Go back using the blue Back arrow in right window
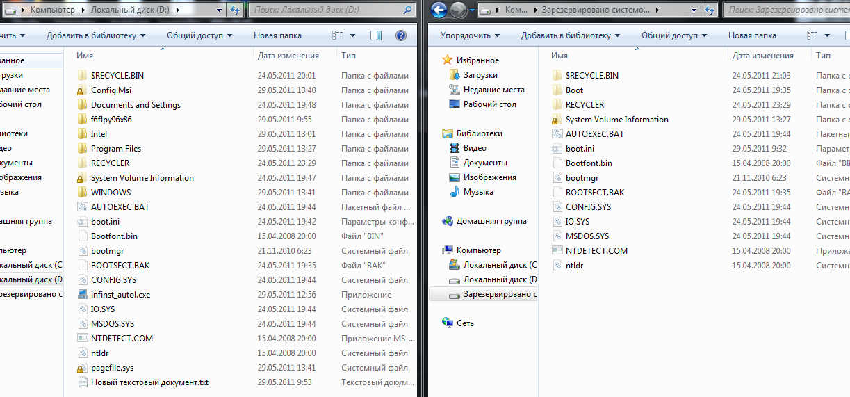Image resolution: width=850 pixels, height=397 pixels. point(439,10)
